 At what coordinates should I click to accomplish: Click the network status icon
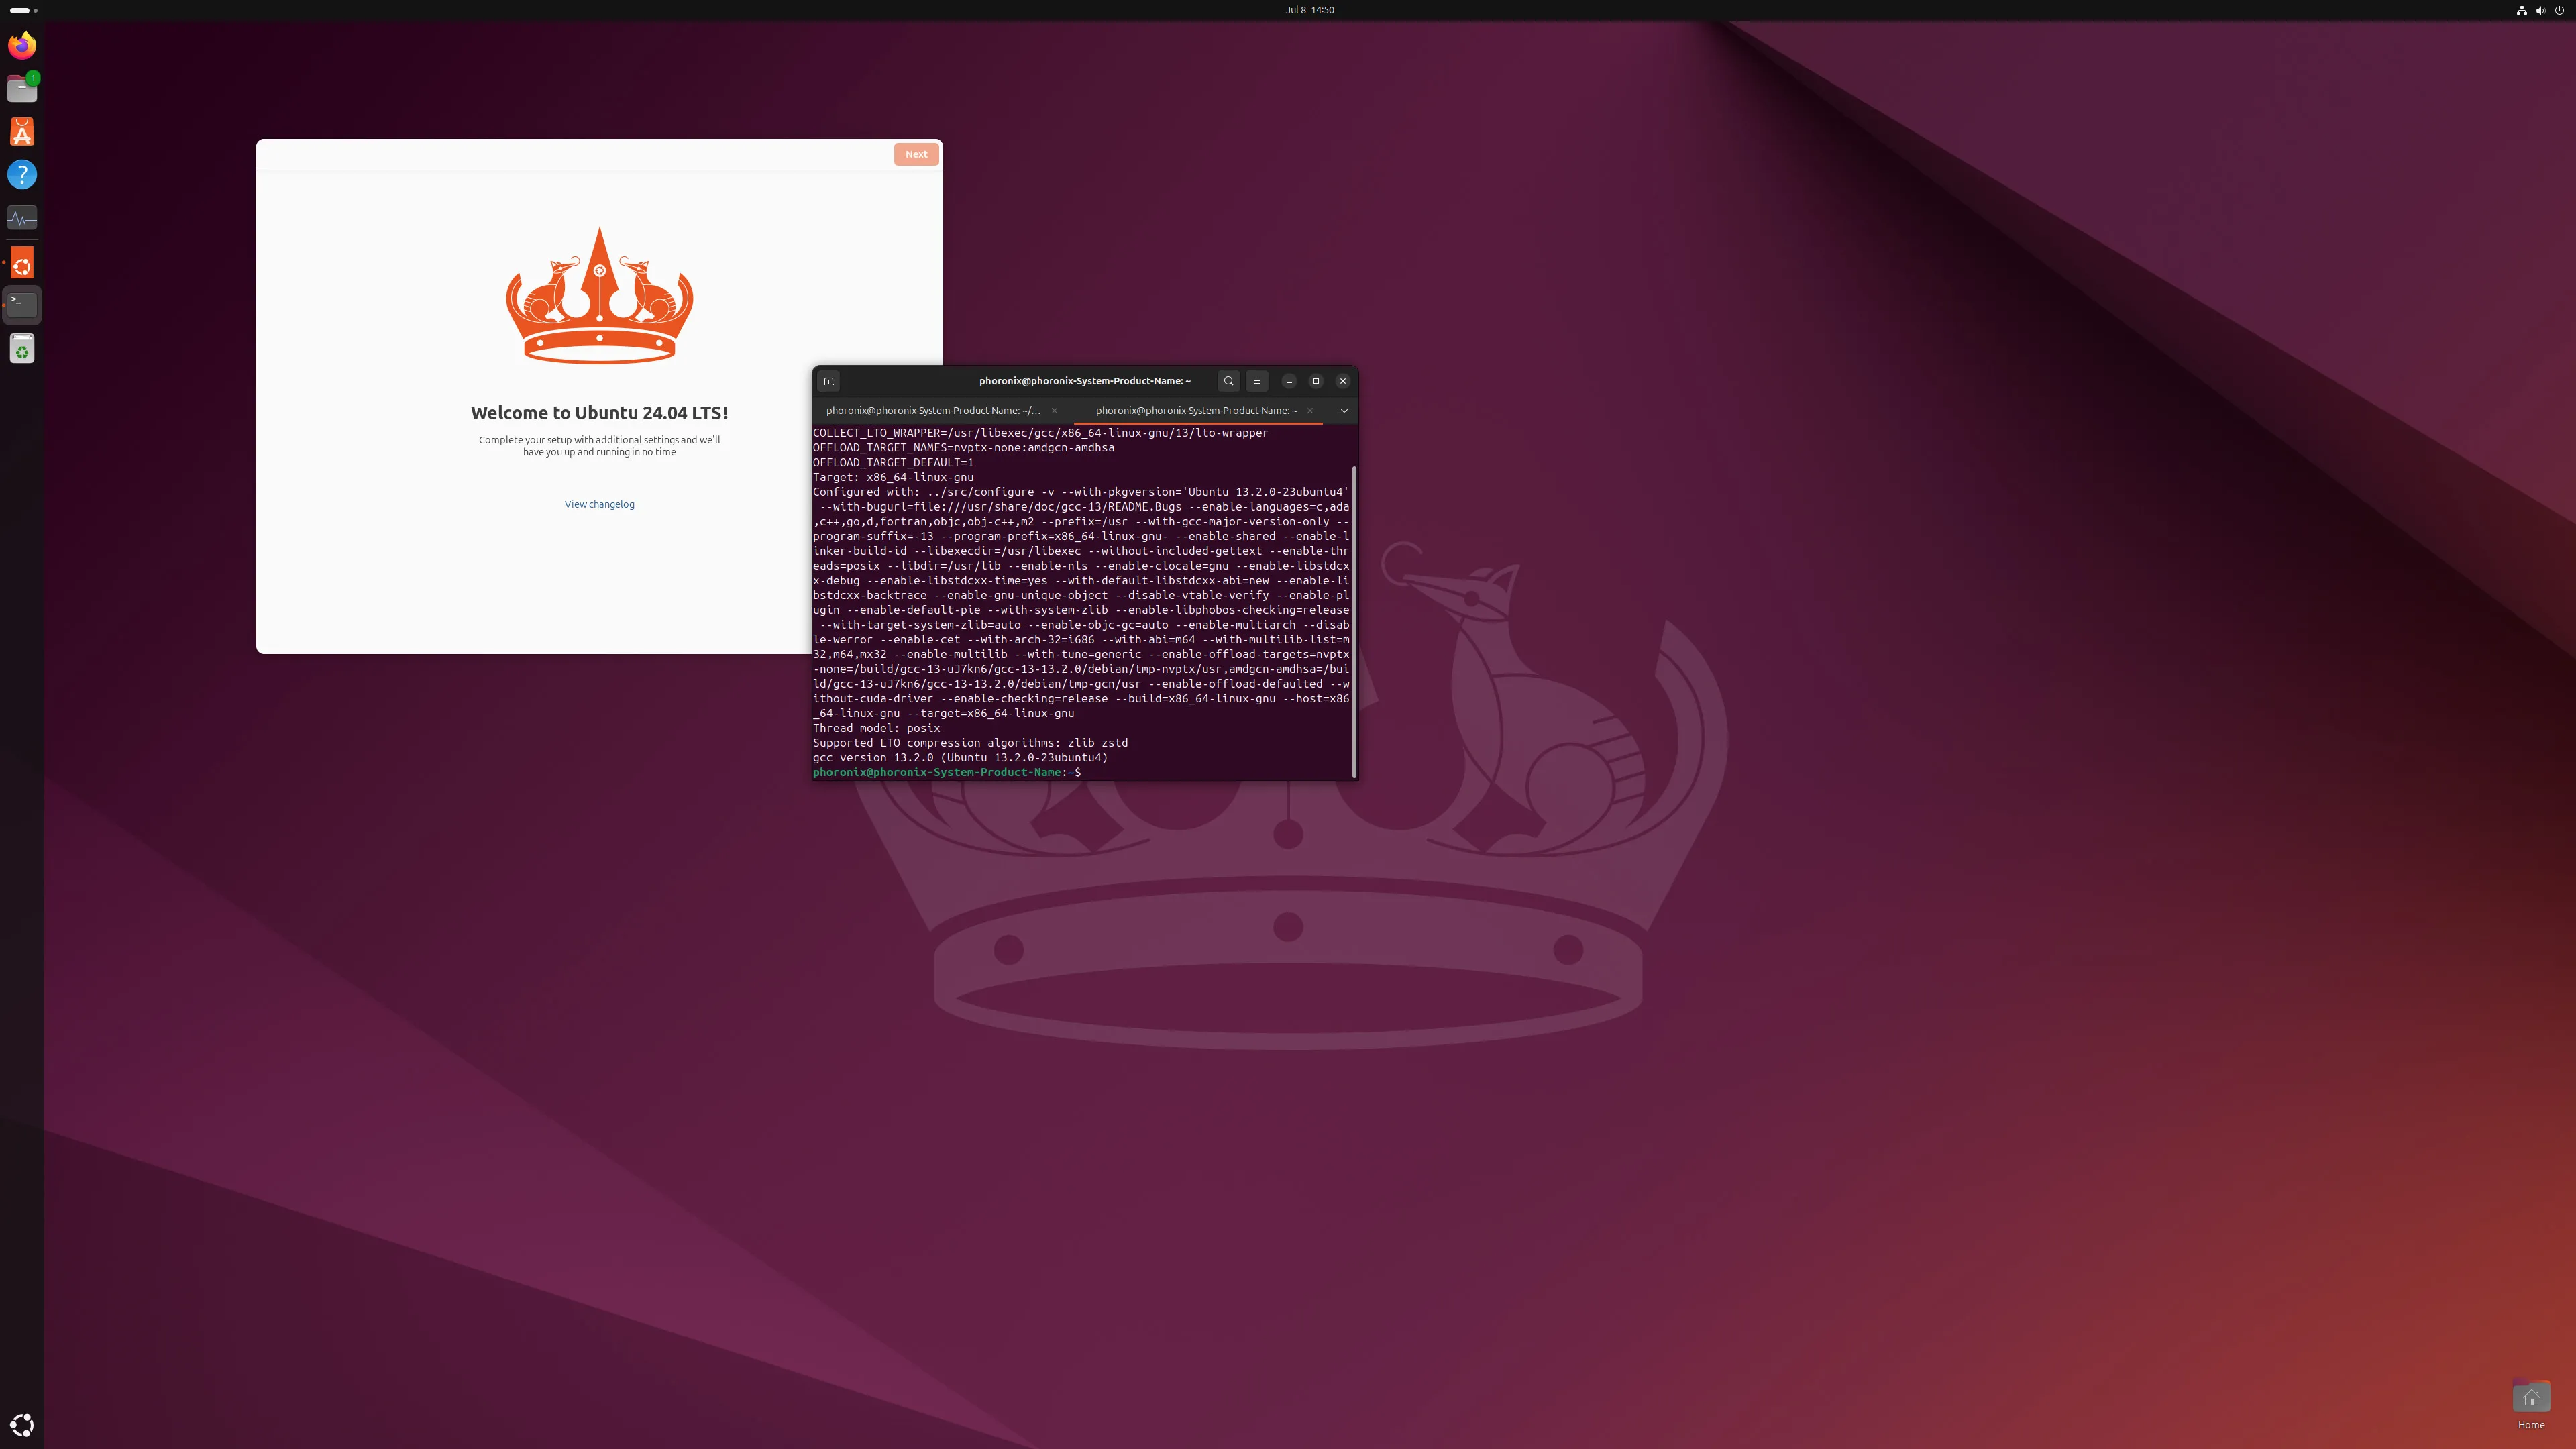pos(2521,10)
